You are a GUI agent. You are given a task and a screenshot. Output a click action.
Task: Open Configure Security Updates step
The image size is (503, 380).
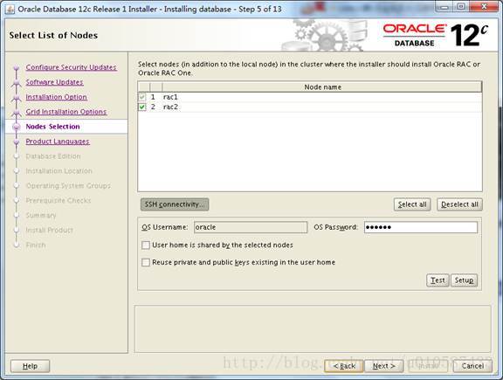[72, 67]
